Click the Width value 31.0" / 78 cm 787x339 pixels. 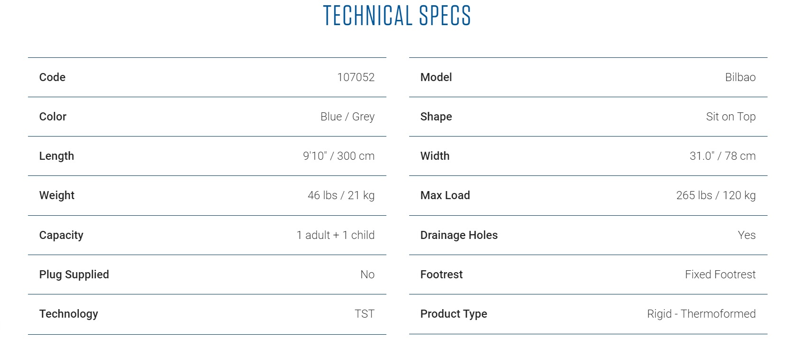[723, 156]
